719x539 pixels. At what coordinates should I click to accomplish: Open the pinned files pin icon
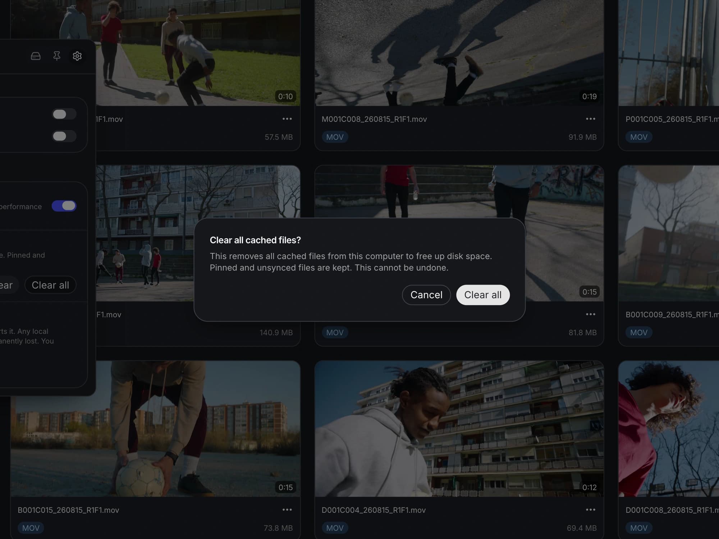[x=57, y=56]
